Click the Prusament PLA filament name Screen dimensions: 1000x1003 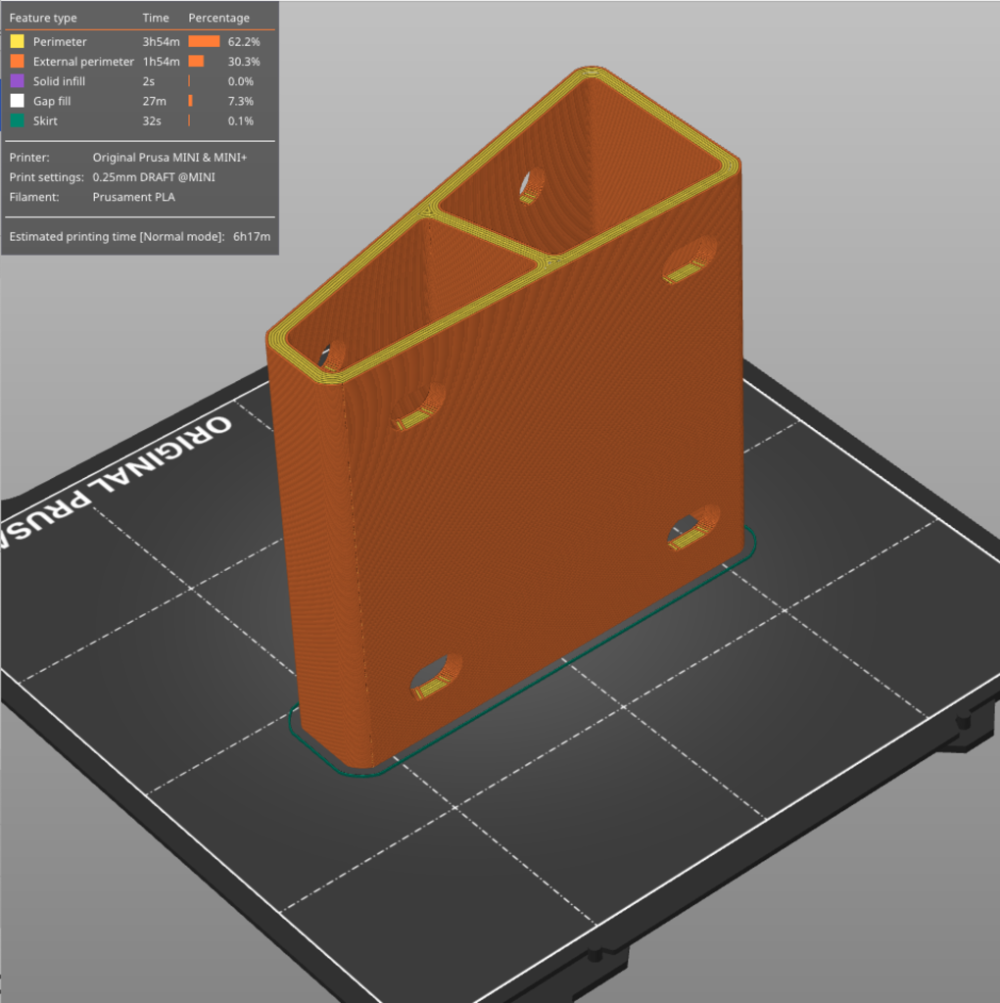[133, 196]
